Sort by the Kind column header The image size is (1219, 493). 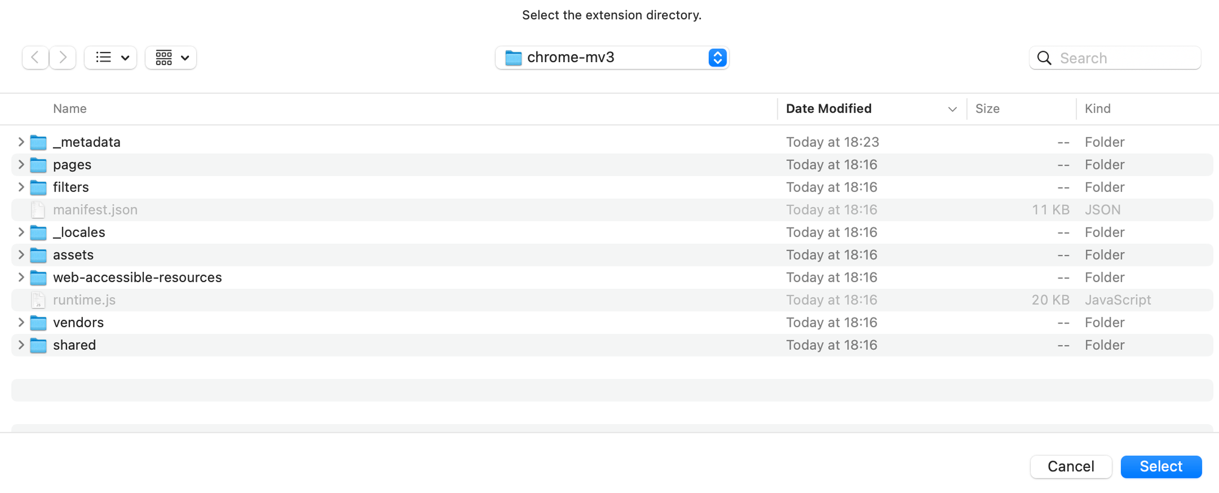click(x=1097, y=109)
